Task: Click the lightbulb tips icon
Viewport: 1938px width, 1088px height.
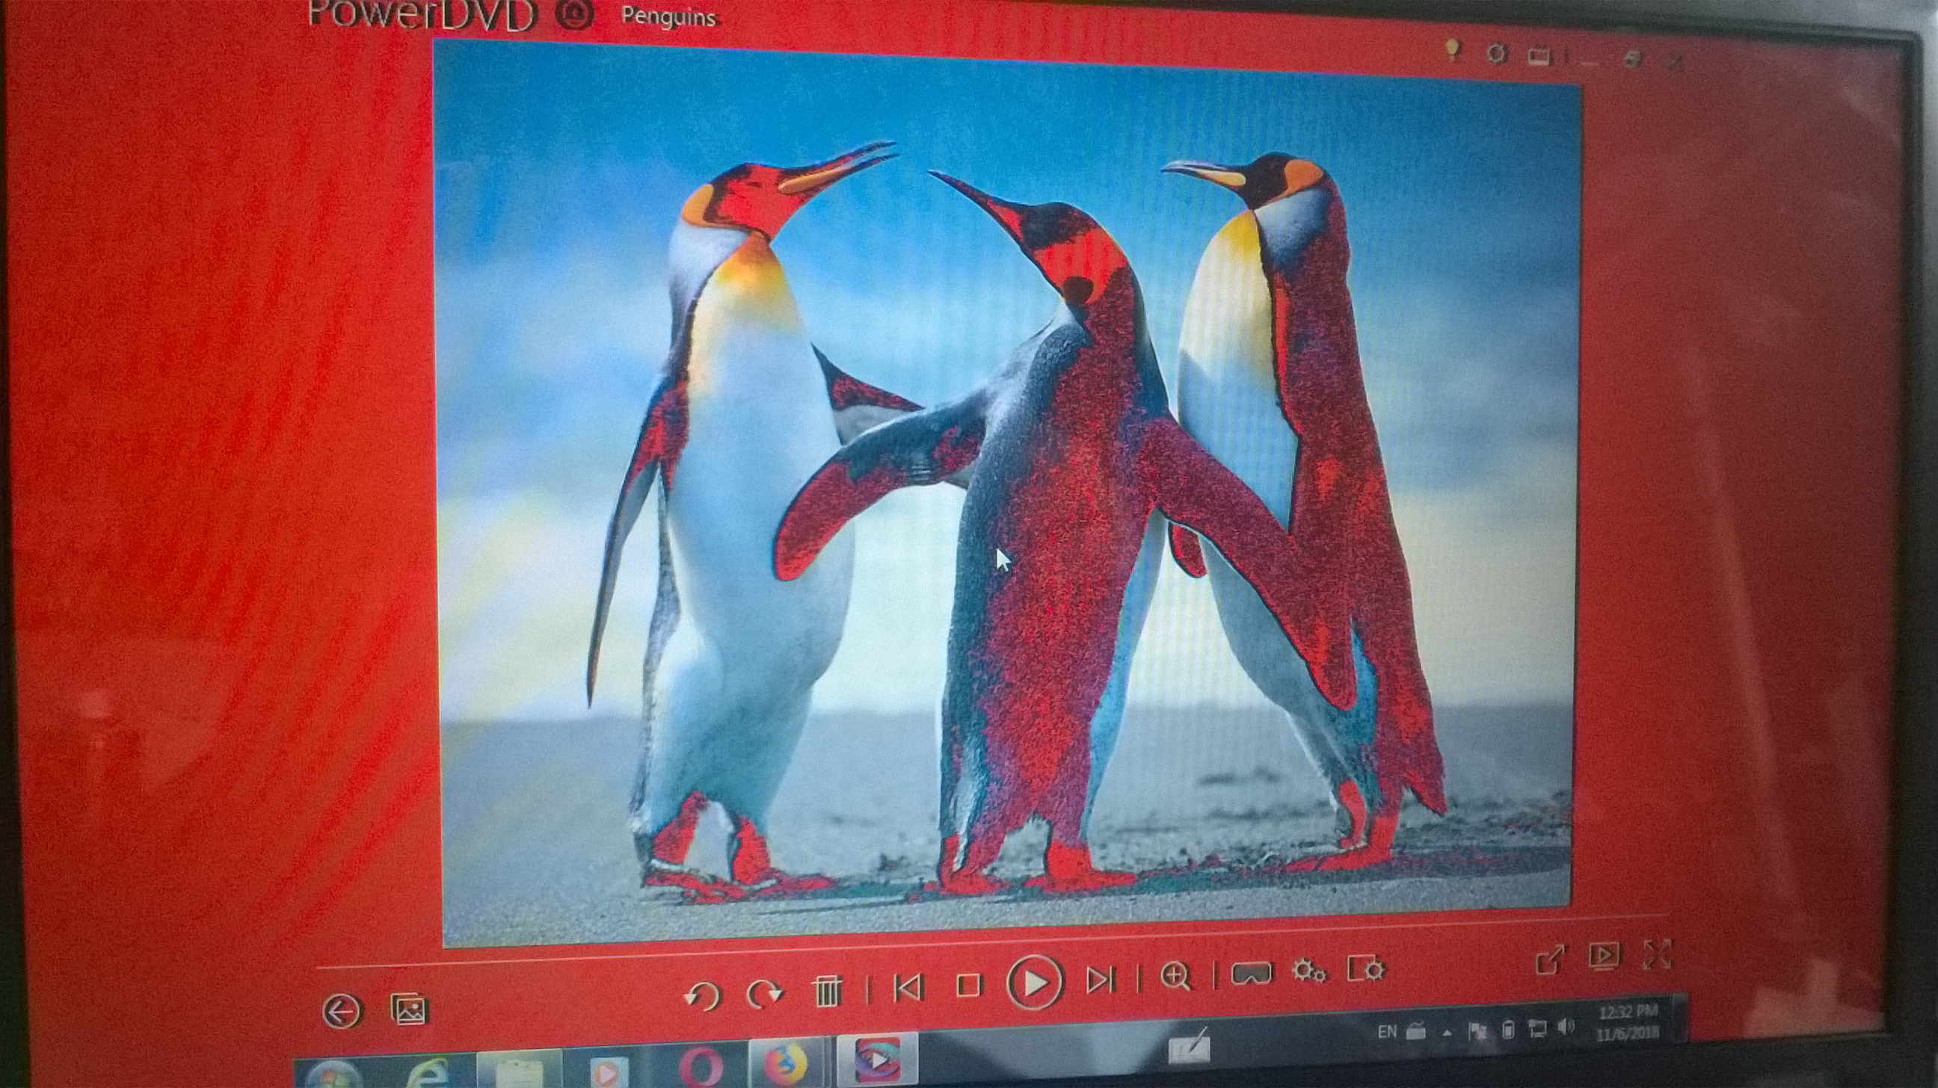Action: pyautogui.click(x=1453, y=50)
